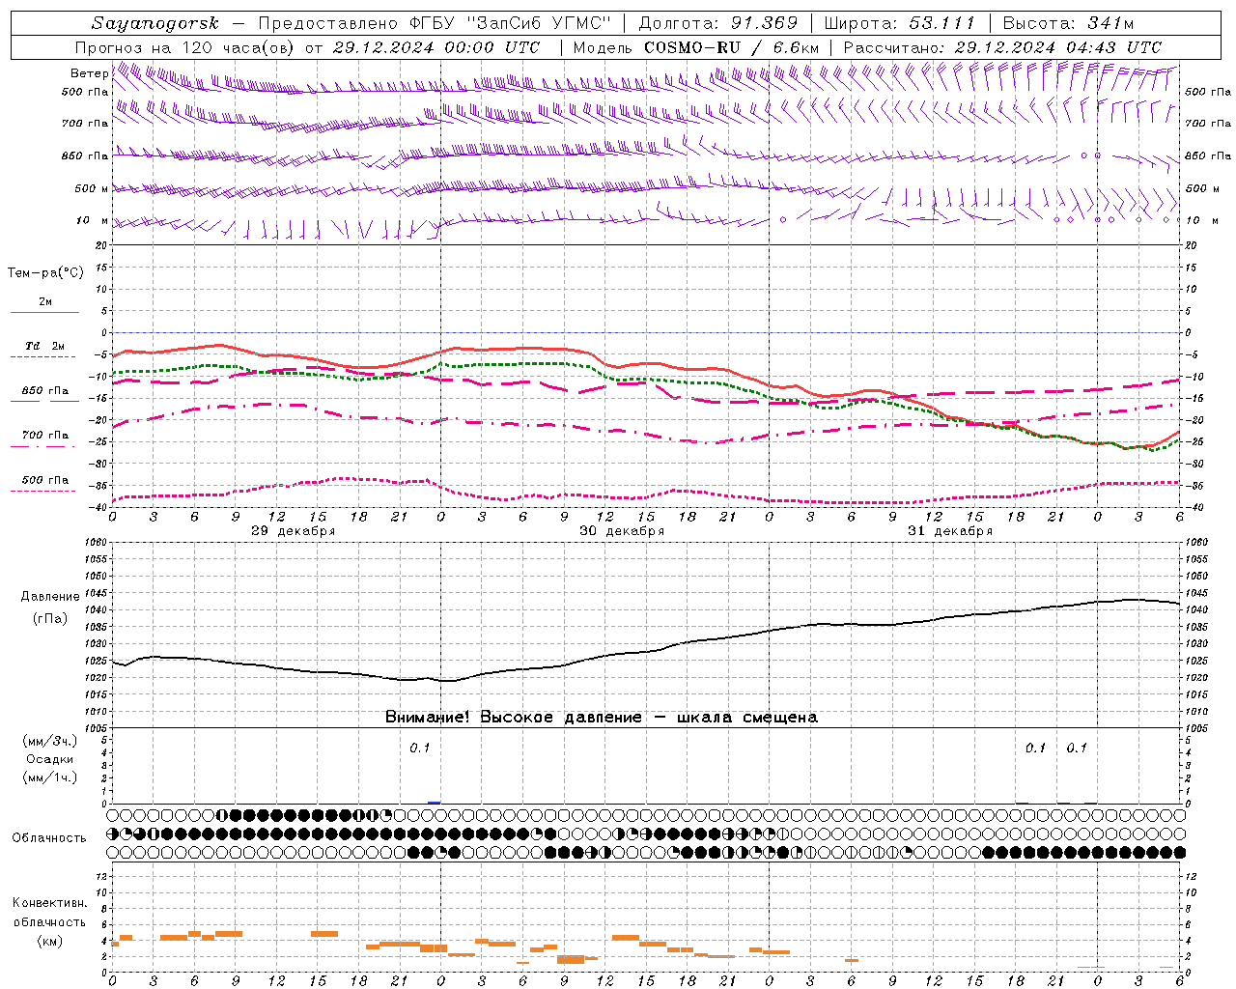The width and height of the screenshot is (1236, 989).
Task: Click the Ветер wind panel label
Action: [89, 73]
